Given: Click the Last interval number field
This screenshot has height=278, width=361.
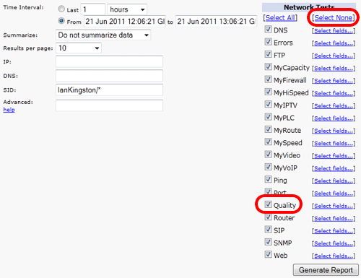Looking at the screenshot, I should point(93,9).
